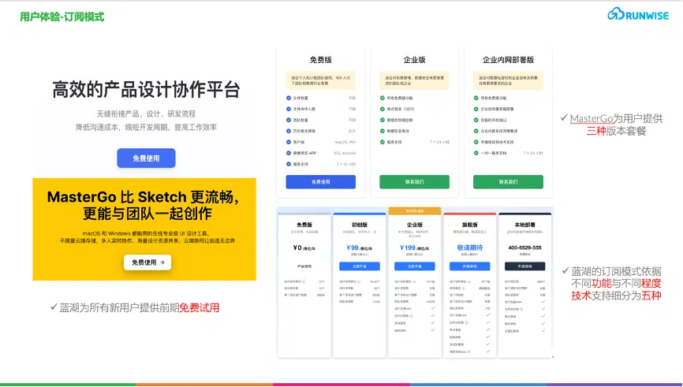Click blue check icon beside 历史版本保存
The width and height of the screenshot is (683, 387).
(289, 131)
